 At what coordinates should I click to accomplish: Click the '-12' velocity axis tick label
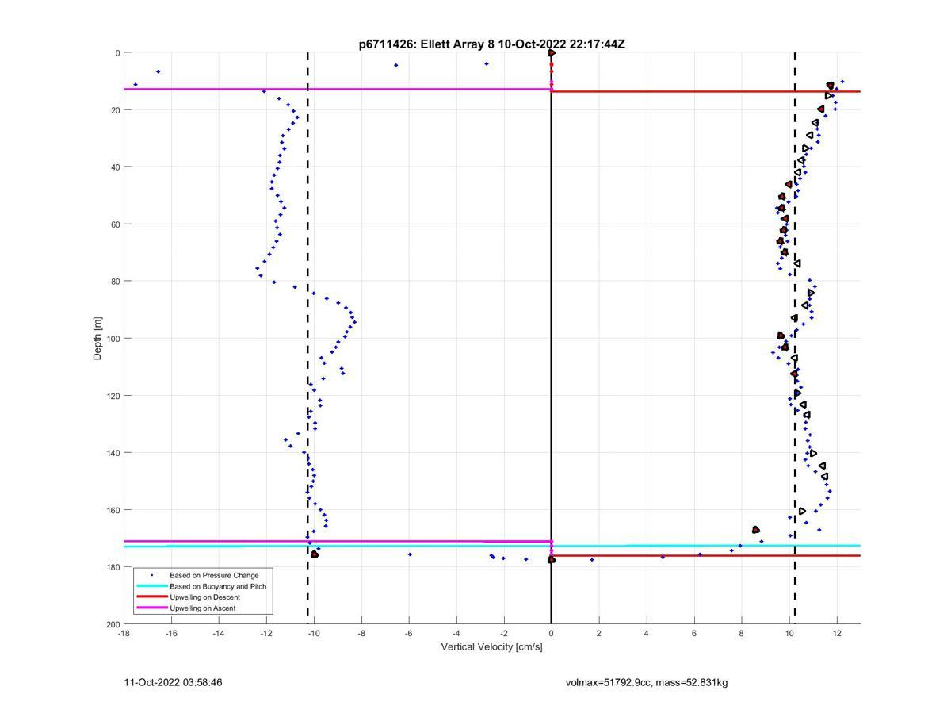point(266,633)
